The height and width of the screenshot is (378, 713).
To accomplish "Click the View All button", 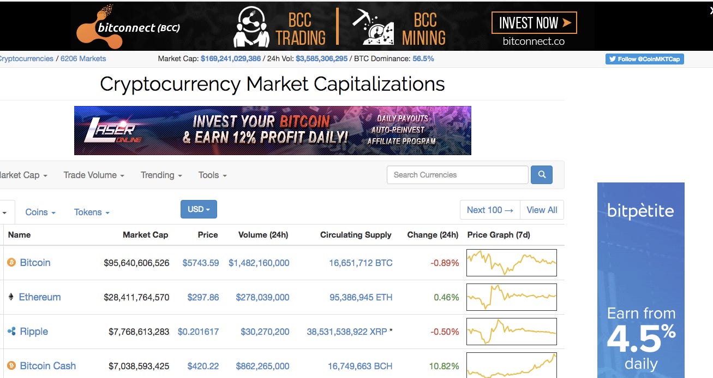I will point(542,210).
